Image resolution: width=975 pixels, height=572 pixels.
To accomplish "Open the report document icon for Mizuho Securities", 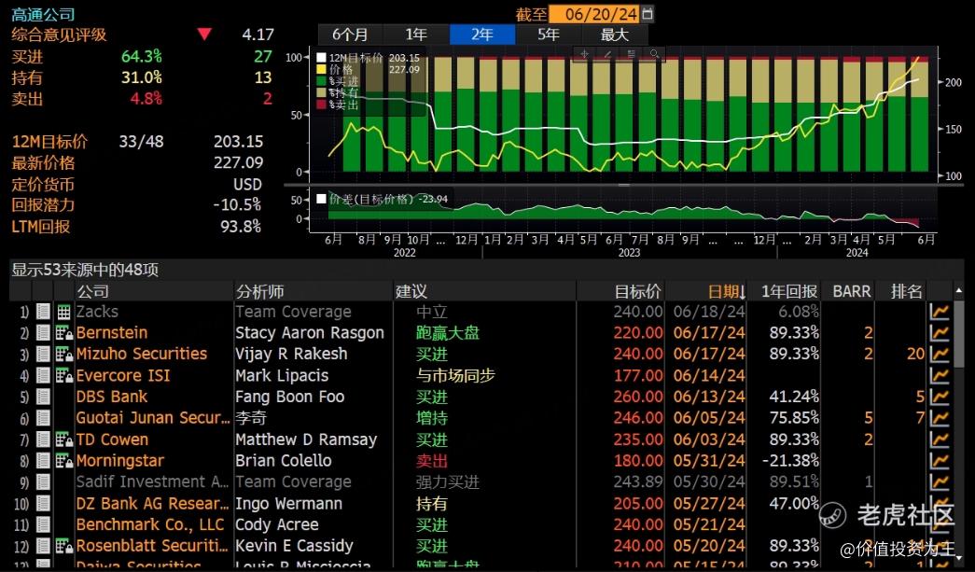I will 43,355.
